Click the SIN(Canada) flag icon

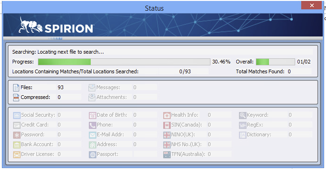(167, 125)
